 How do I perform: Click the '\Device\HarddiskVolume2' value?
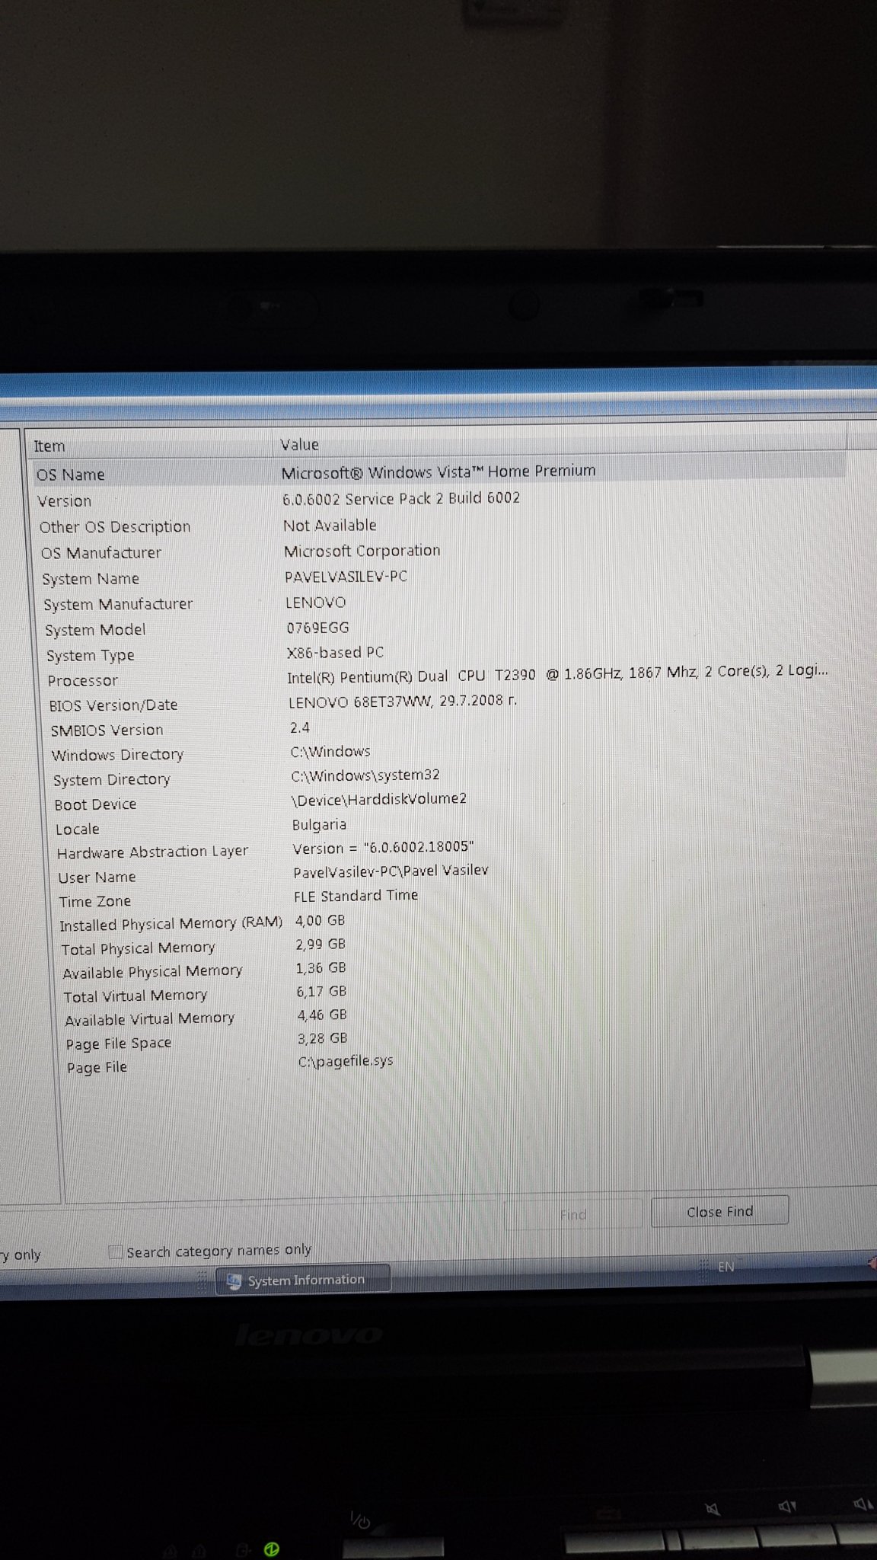[x=379, y=799]
